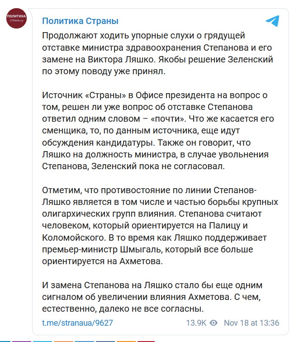The height and width of the screenshot is (342, 304).
Task: Open the Политика Страны channel title
Action: 80,21
